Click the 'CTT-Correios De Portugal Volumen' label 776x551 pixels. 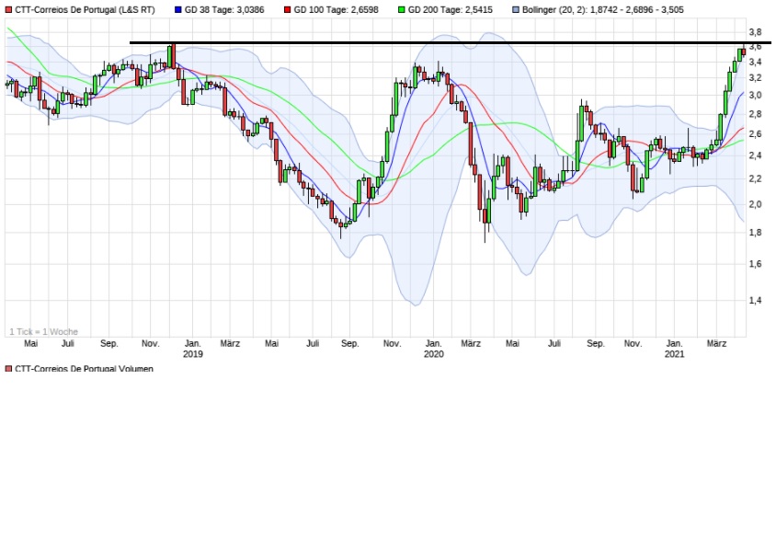pos(85,369)
